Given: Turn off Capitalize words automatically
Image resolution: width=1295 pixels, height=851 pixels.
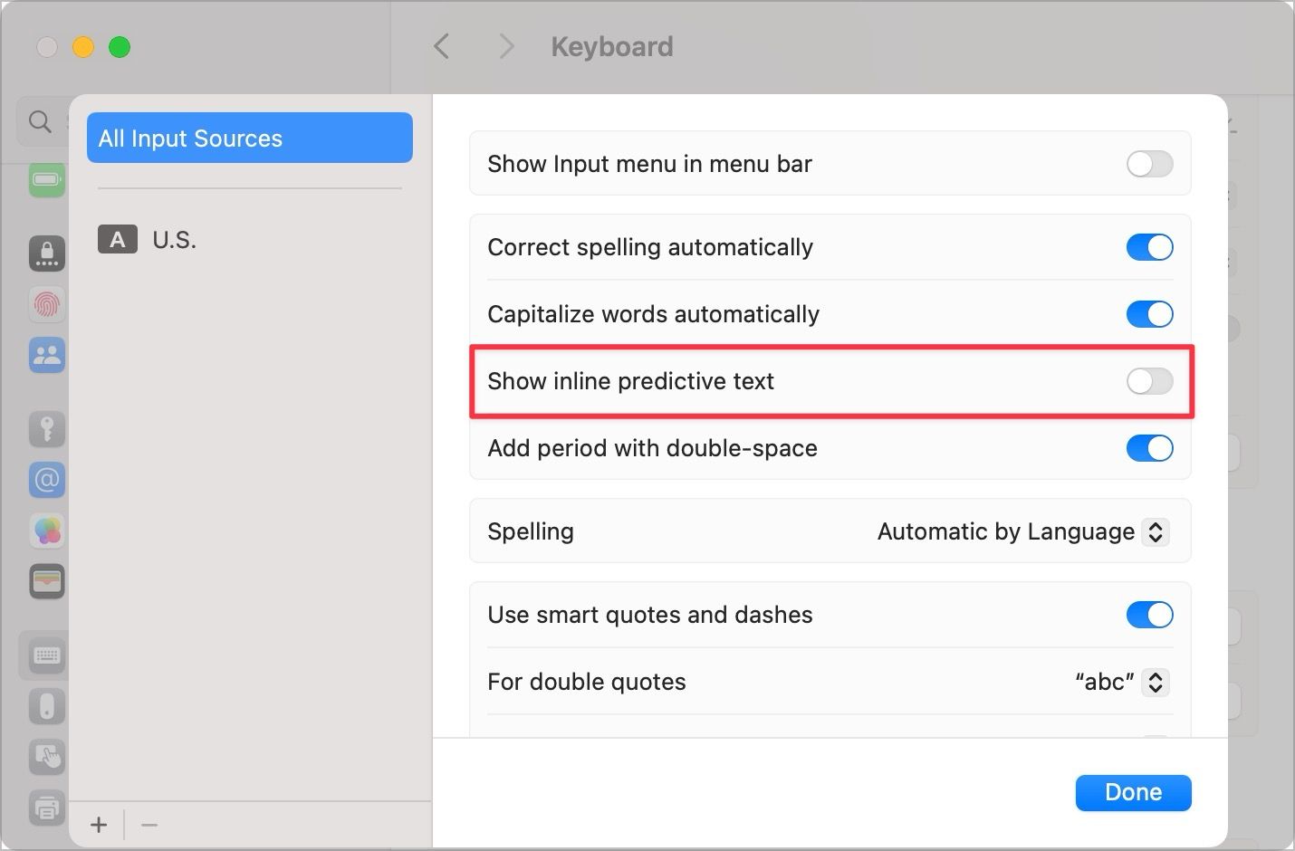Looking at the screenshot, I should click(1148, 314).
